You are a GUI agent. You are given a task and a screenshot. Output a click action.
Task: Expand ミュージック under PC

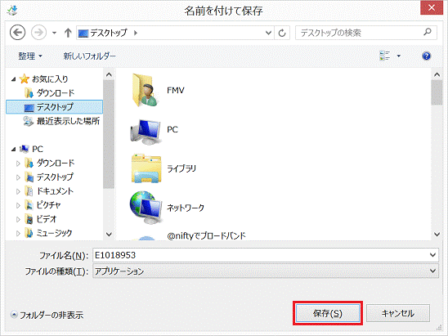[18, 234]
